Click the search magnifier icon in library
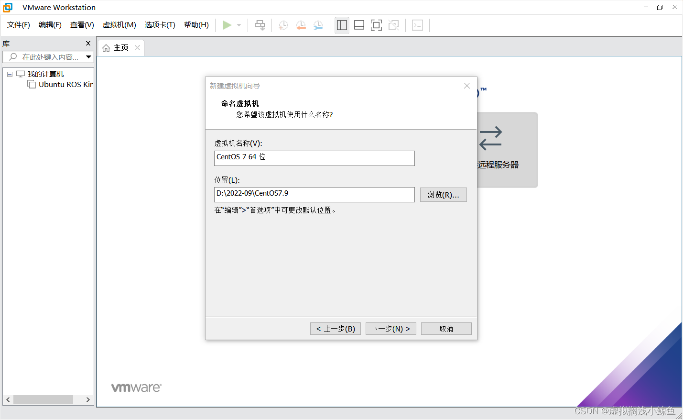683x420 pixels. tap(13, 57)
